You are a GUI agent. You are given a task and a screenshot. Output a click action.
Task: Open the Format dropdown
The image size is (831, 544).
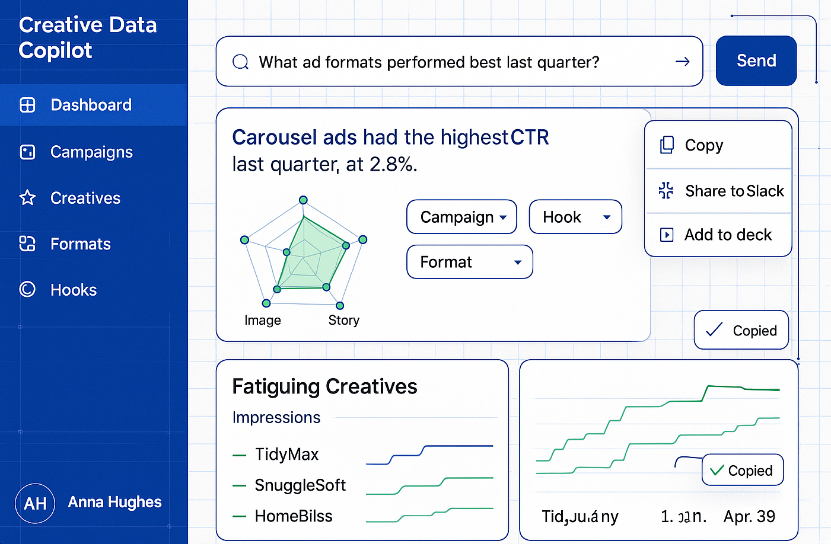coord(469,262)
